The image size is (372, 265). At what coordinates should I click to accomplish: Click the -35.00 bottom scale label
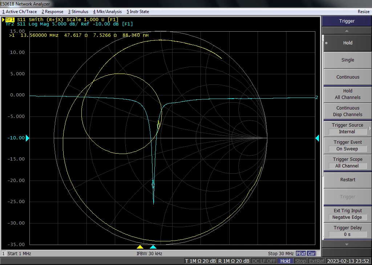pyautogui.click(x=16, y=244)
